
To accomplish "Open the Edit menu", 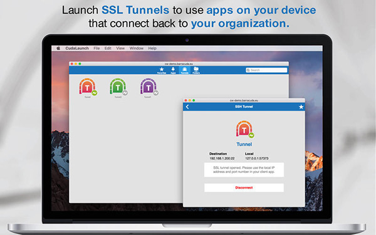I will 108,48.
